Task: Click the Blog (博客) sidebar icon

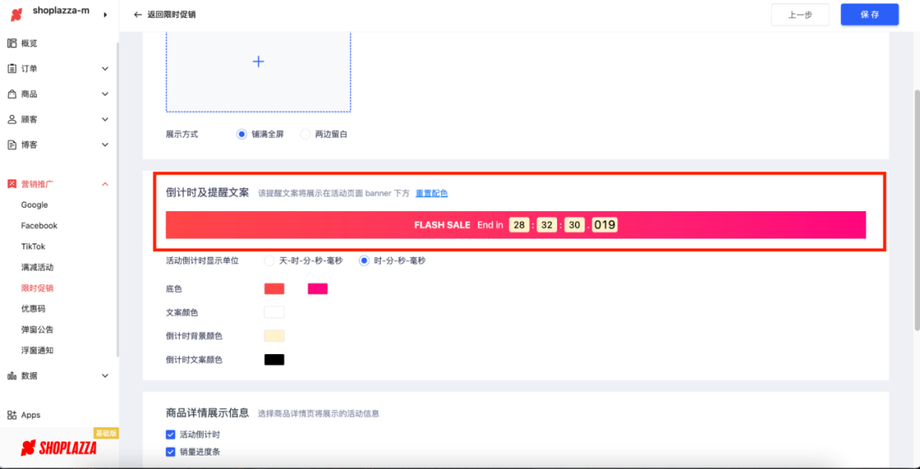Action: point(12,145)
